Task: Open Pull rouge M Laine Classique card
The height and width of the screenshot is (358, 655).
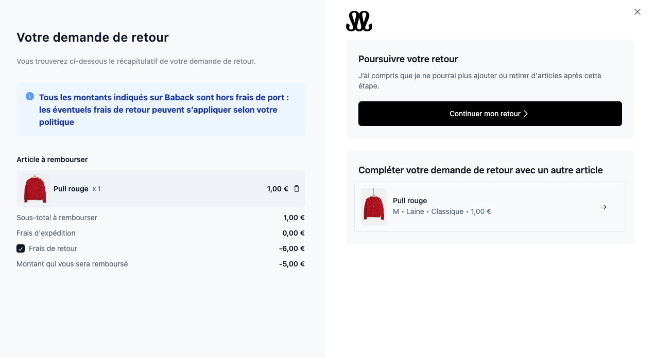Action: click(490, 207)
